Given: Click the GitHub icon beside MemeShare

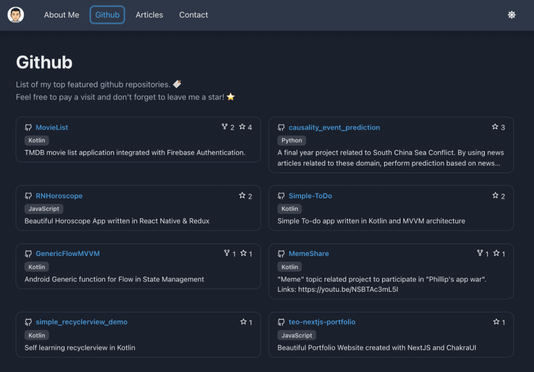Looking at the screenshot, I should (x=281, y=254).
